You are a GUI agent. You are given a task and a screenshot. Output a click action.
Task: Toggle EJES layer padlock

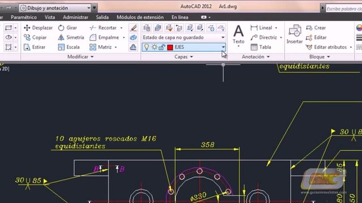(x=162, y=47)
